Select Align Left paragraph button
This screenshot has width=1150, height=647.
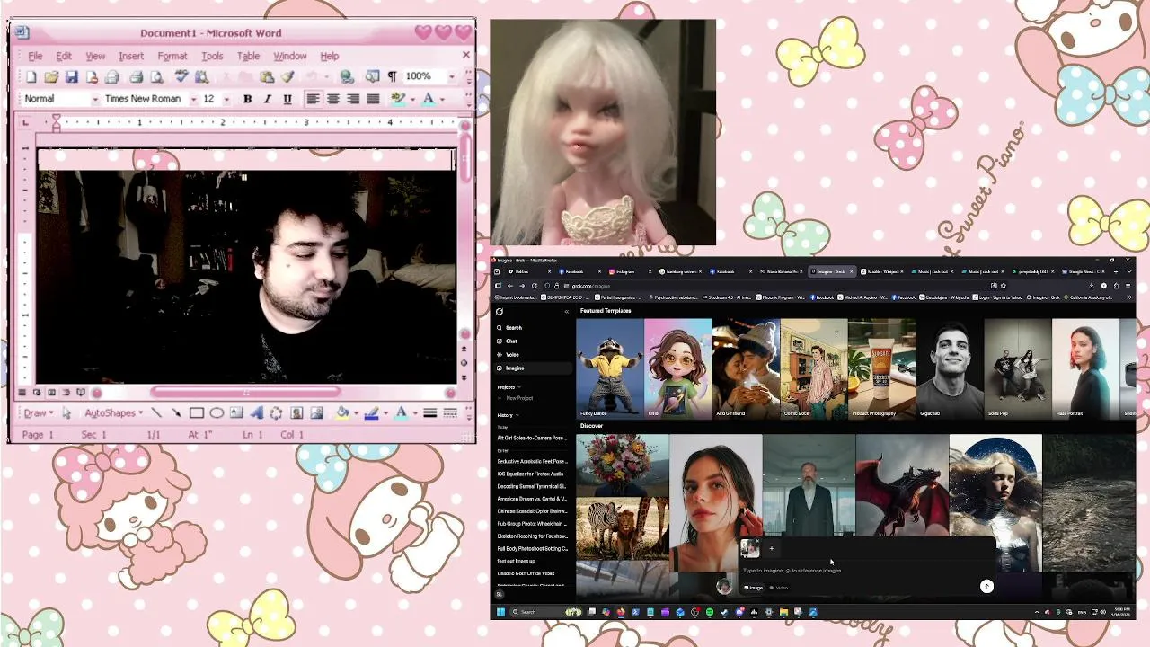pyautogui.click(x=313, y=99)
